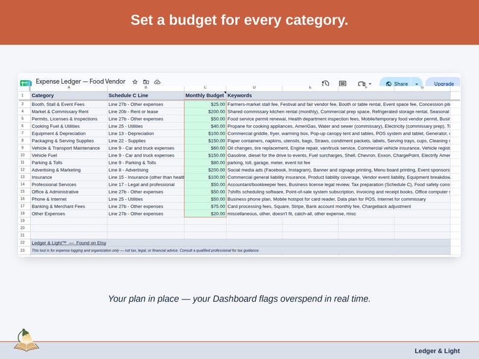479x359 pixels.
Task: Click the Expense Ledger — Food Vendor title
Action: pos(81,81)
